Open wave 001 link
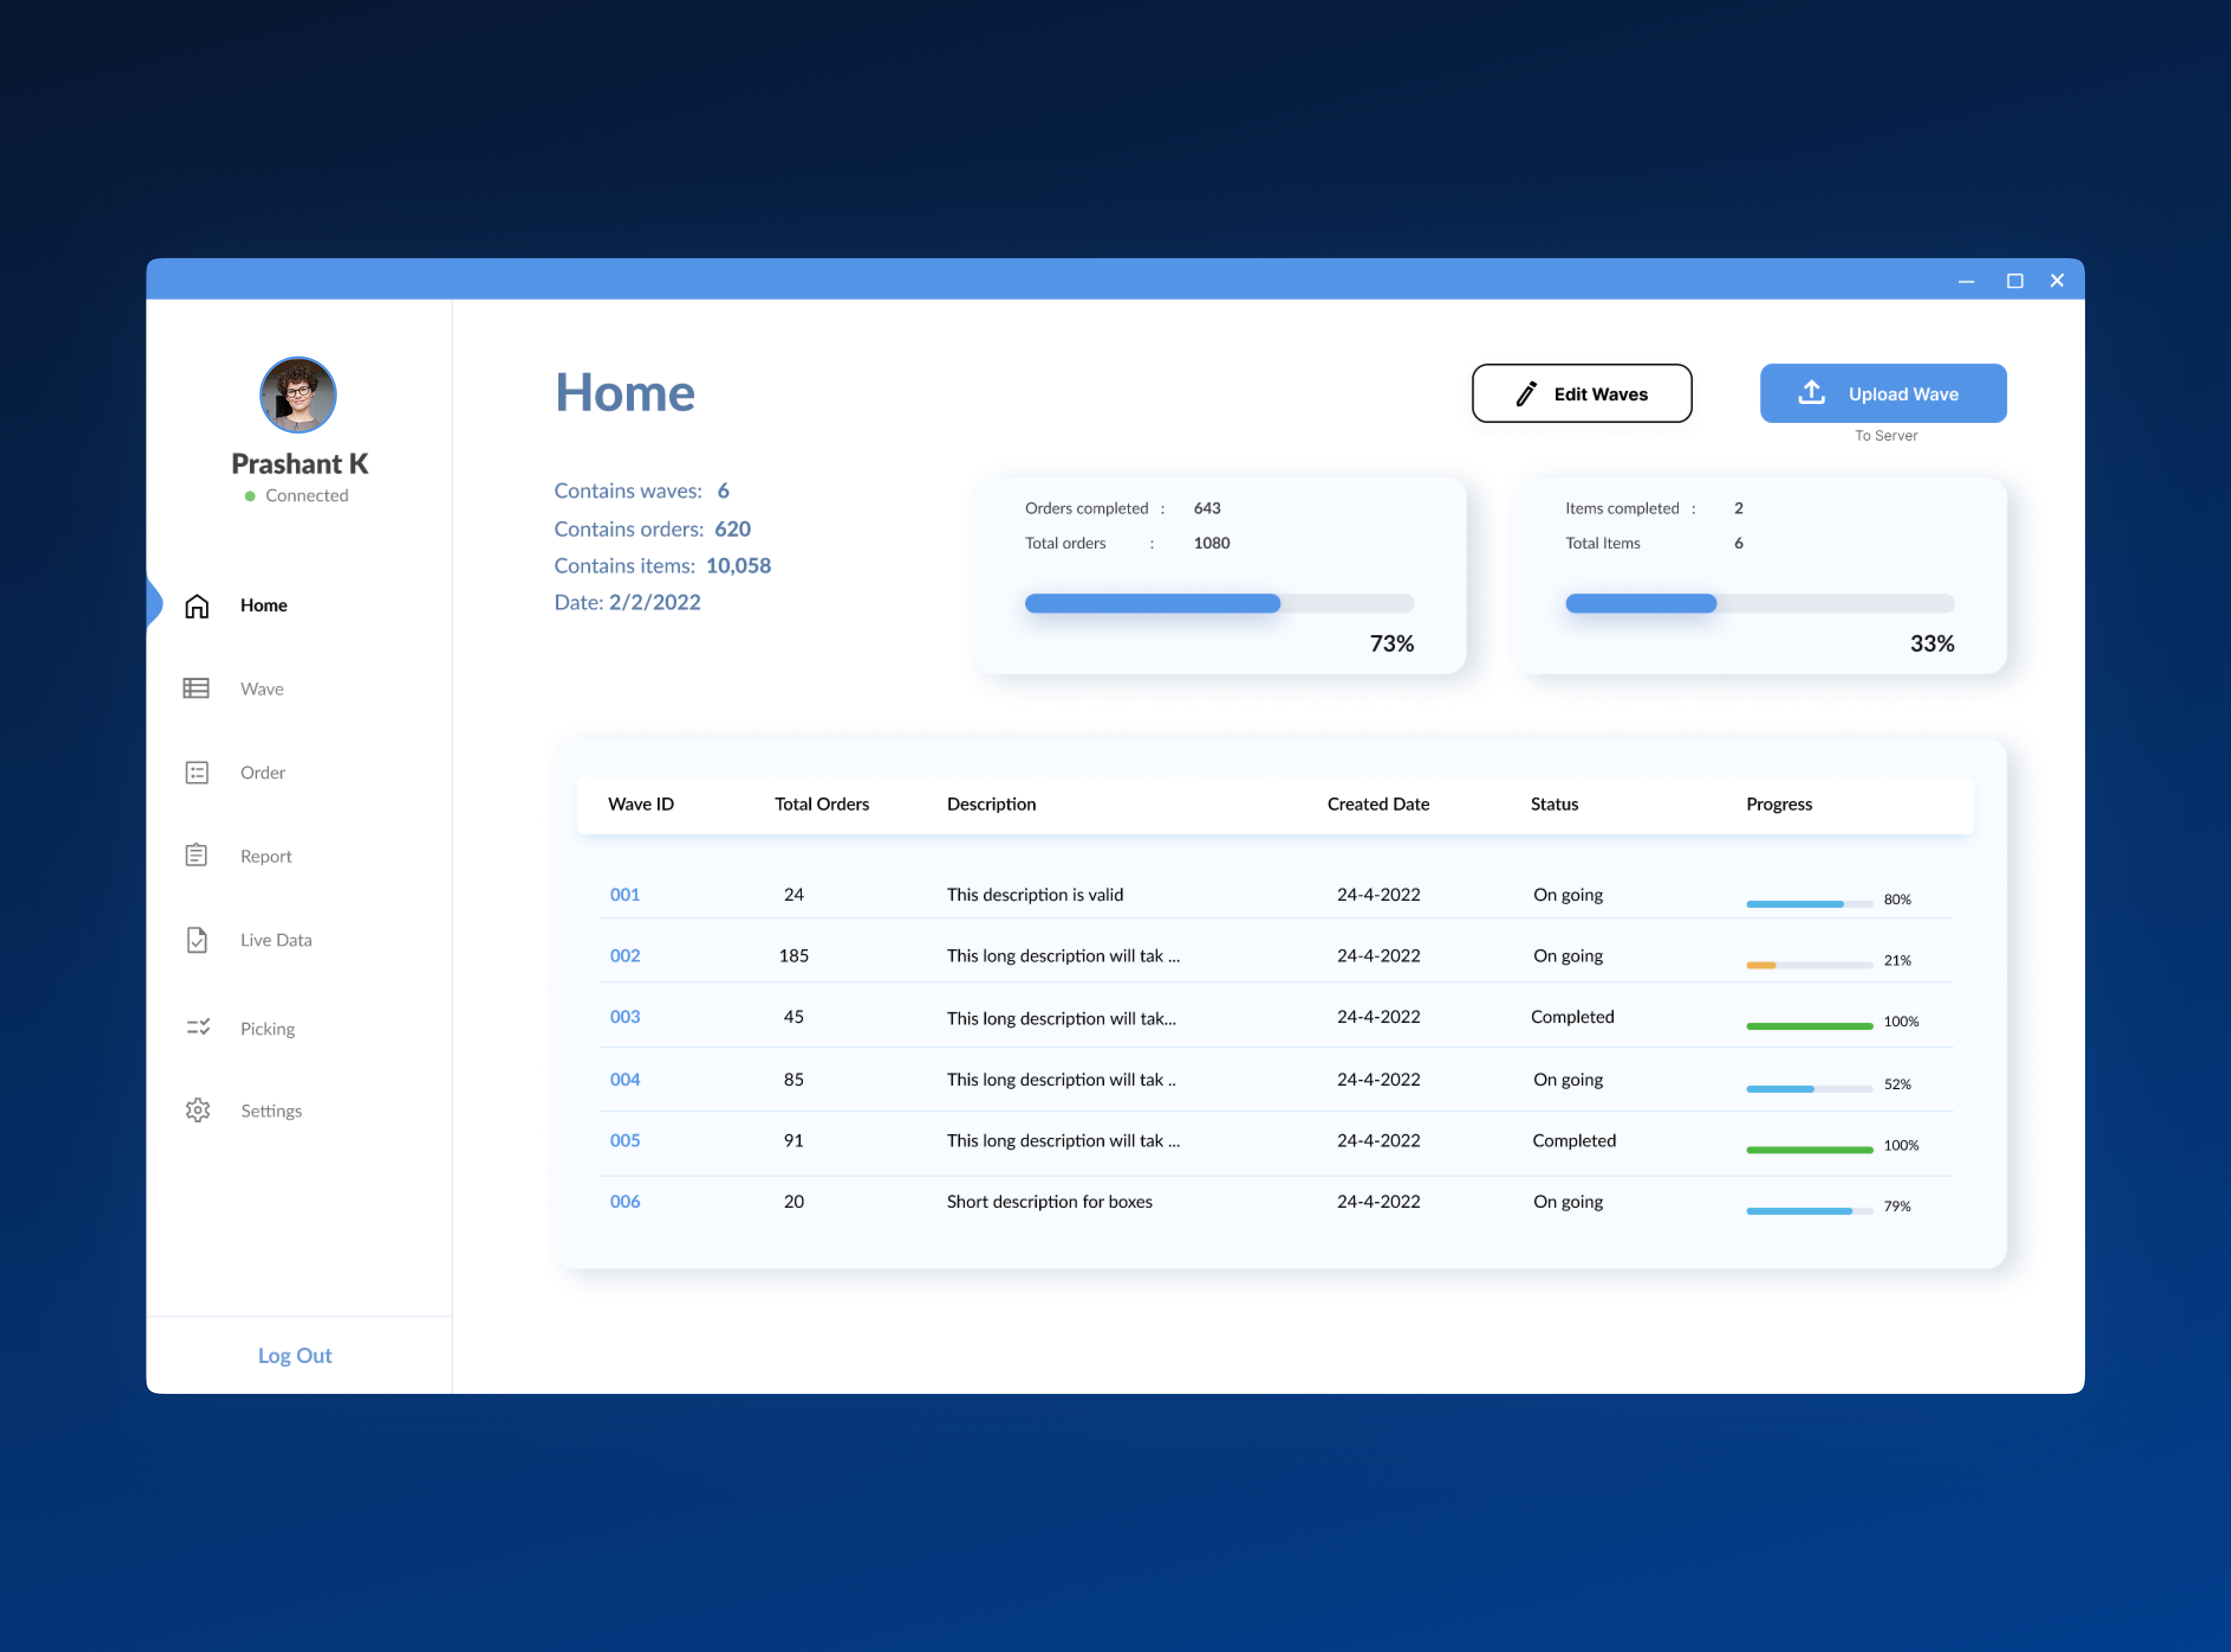2231x1652 pixels. click(625, 895)
